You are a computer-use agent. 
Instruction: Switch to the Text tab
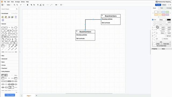coord(162,8)
